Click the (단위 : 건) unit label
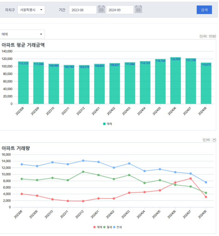Image resolution: width=219 pixels, height=236 pixels. [x=209, y=140]
